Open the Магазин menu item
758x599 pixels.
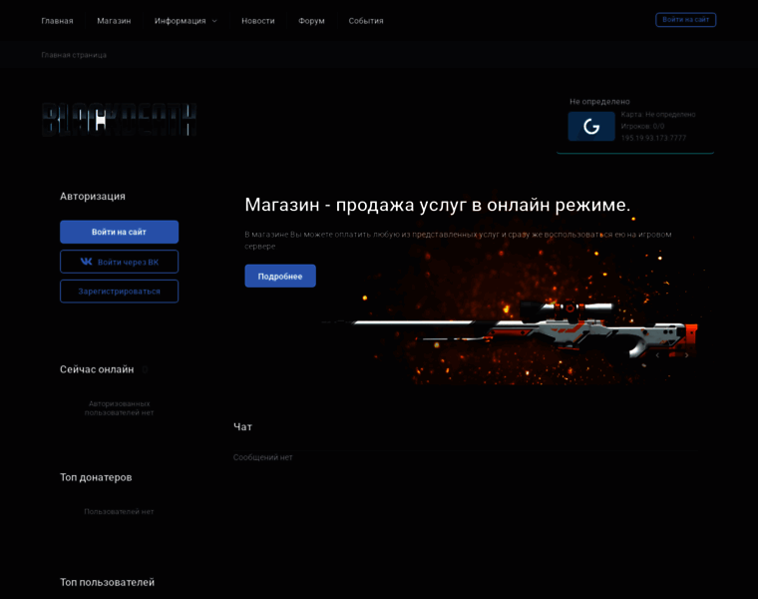114,21
